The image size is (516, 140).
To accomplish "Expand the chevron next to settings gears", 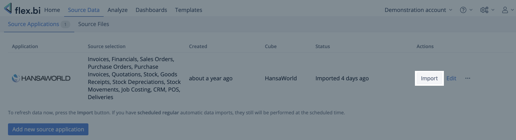I will (493, 10).
